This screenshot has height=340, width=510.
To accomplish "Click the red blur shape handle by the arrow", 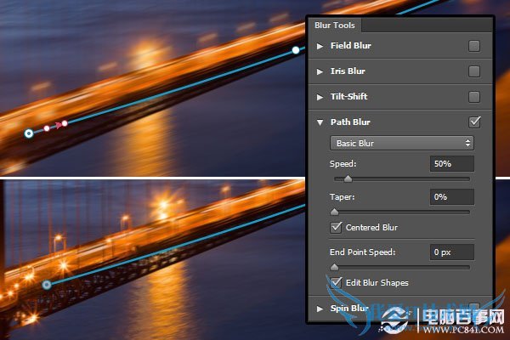I will tap(65, 123).
